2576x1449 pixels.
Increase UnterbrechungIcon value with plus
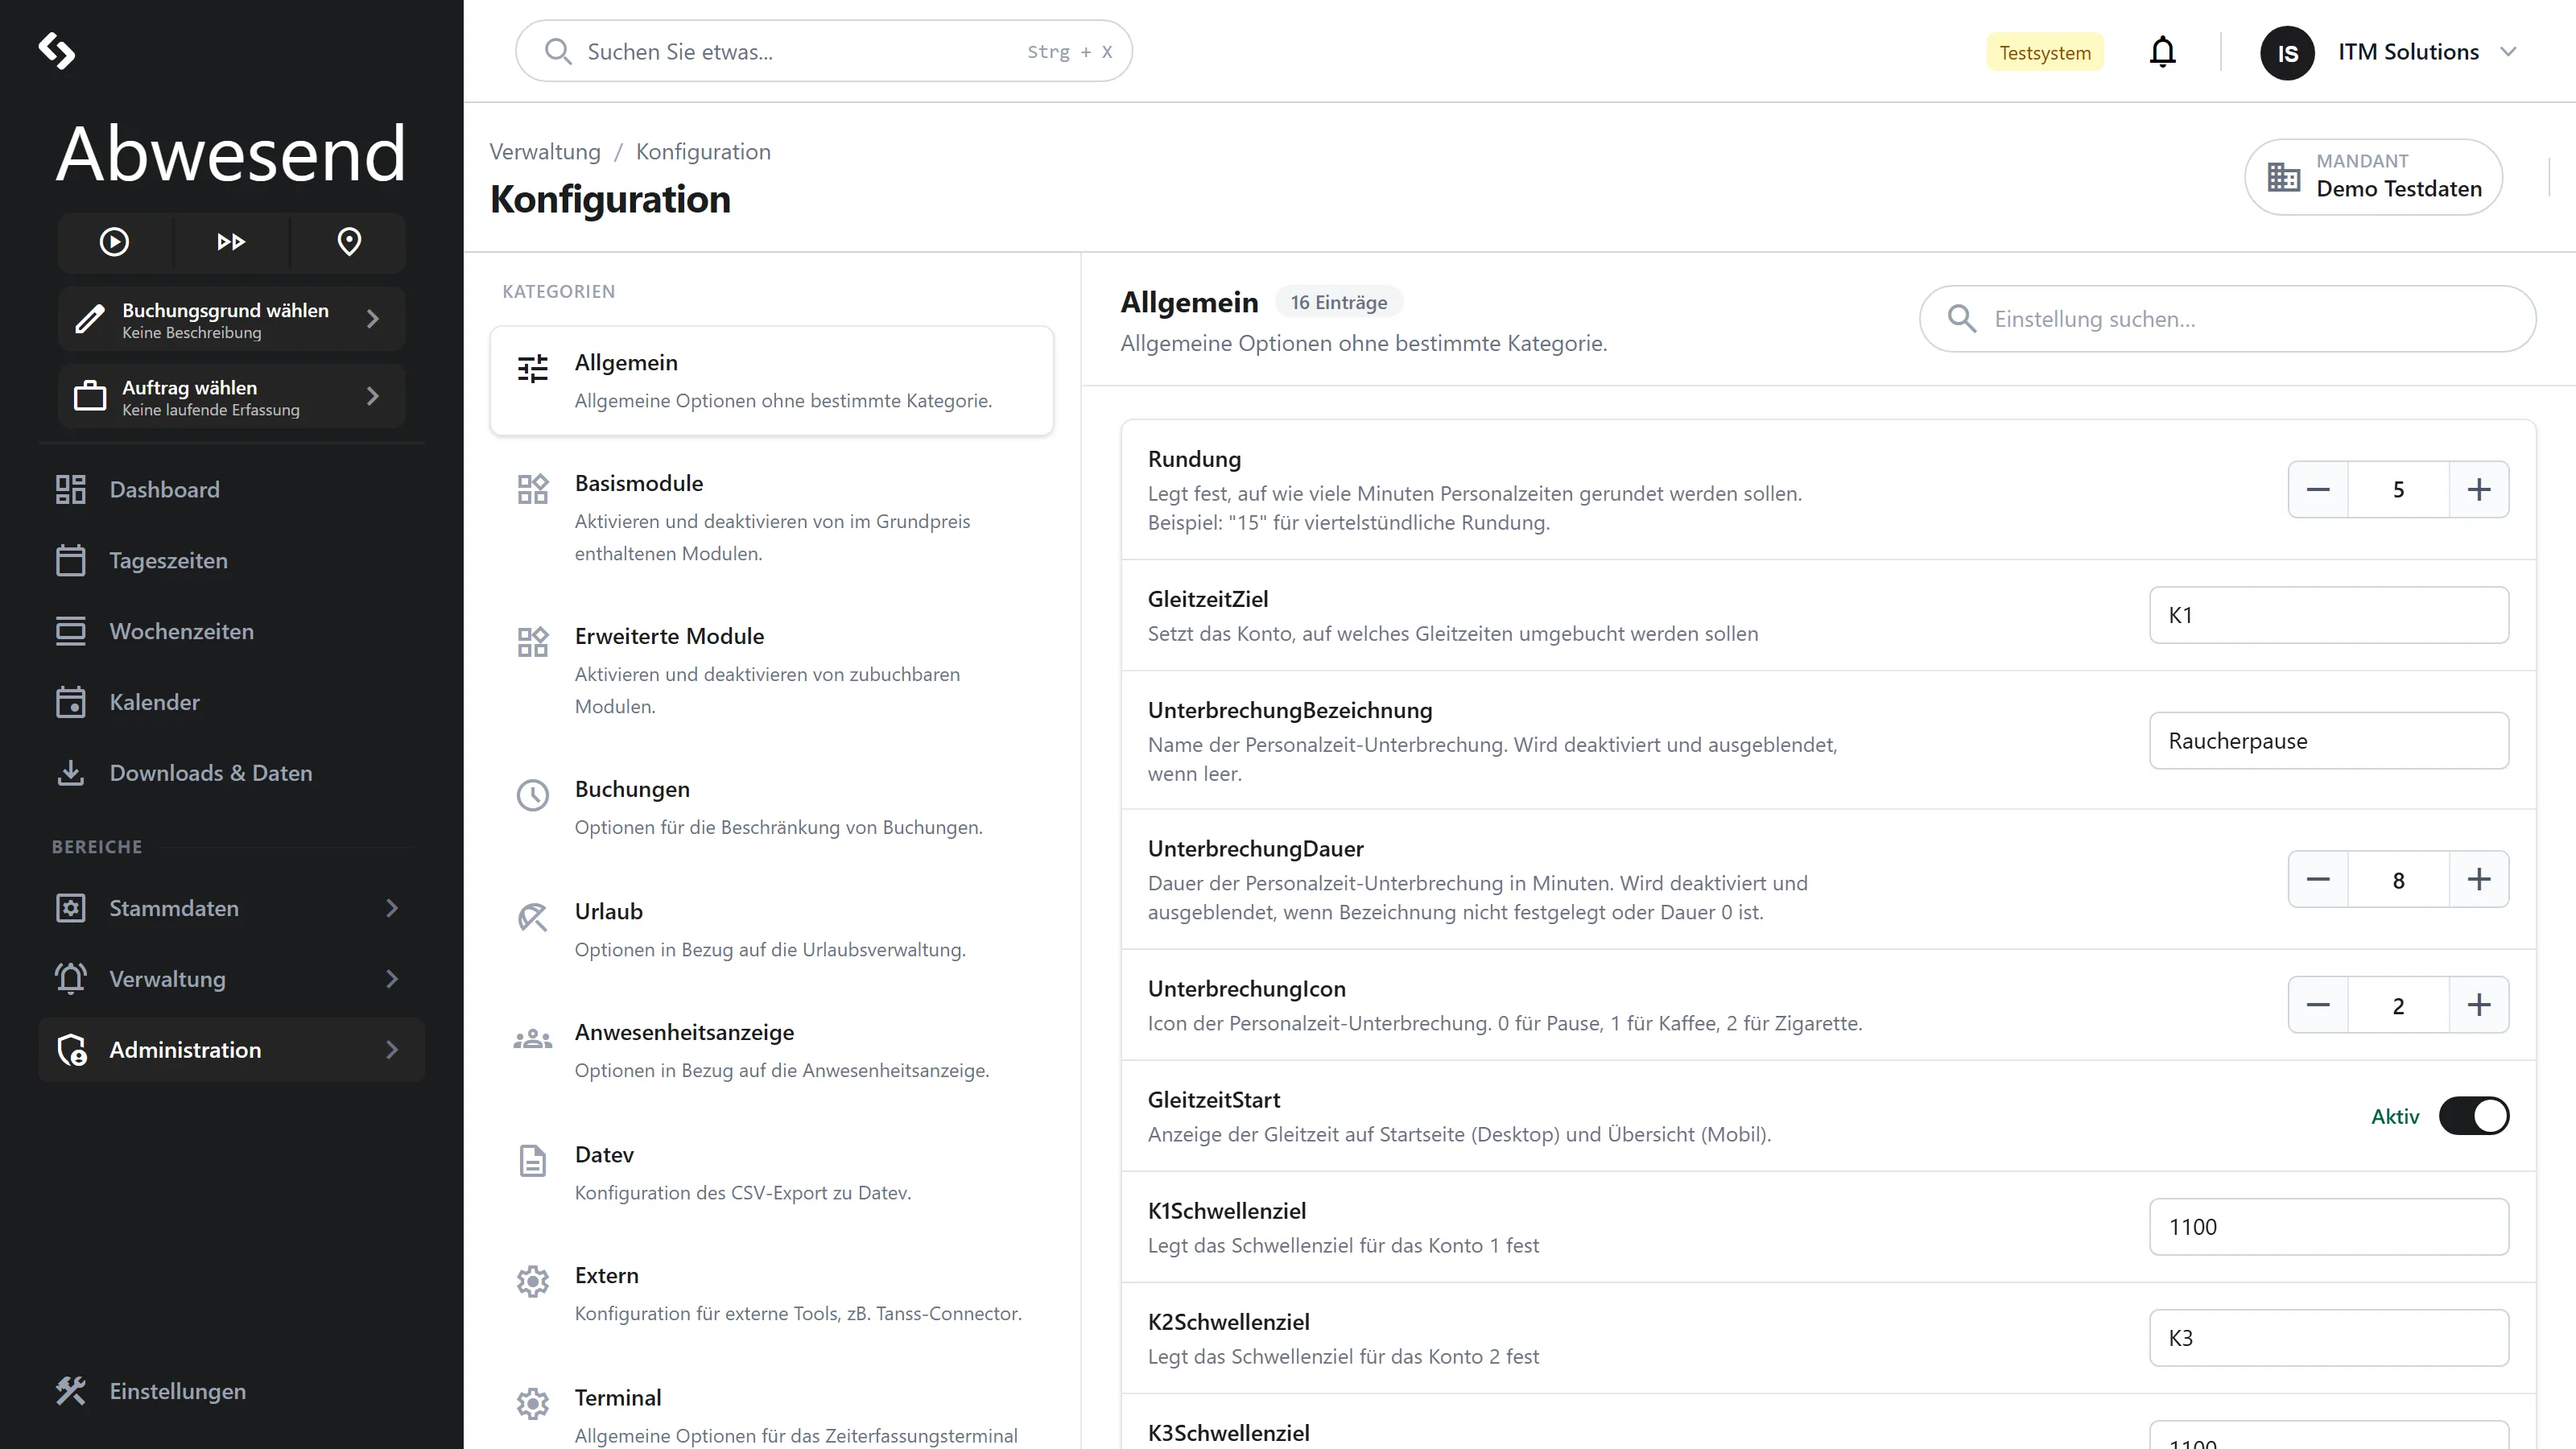[2478, 1005]
